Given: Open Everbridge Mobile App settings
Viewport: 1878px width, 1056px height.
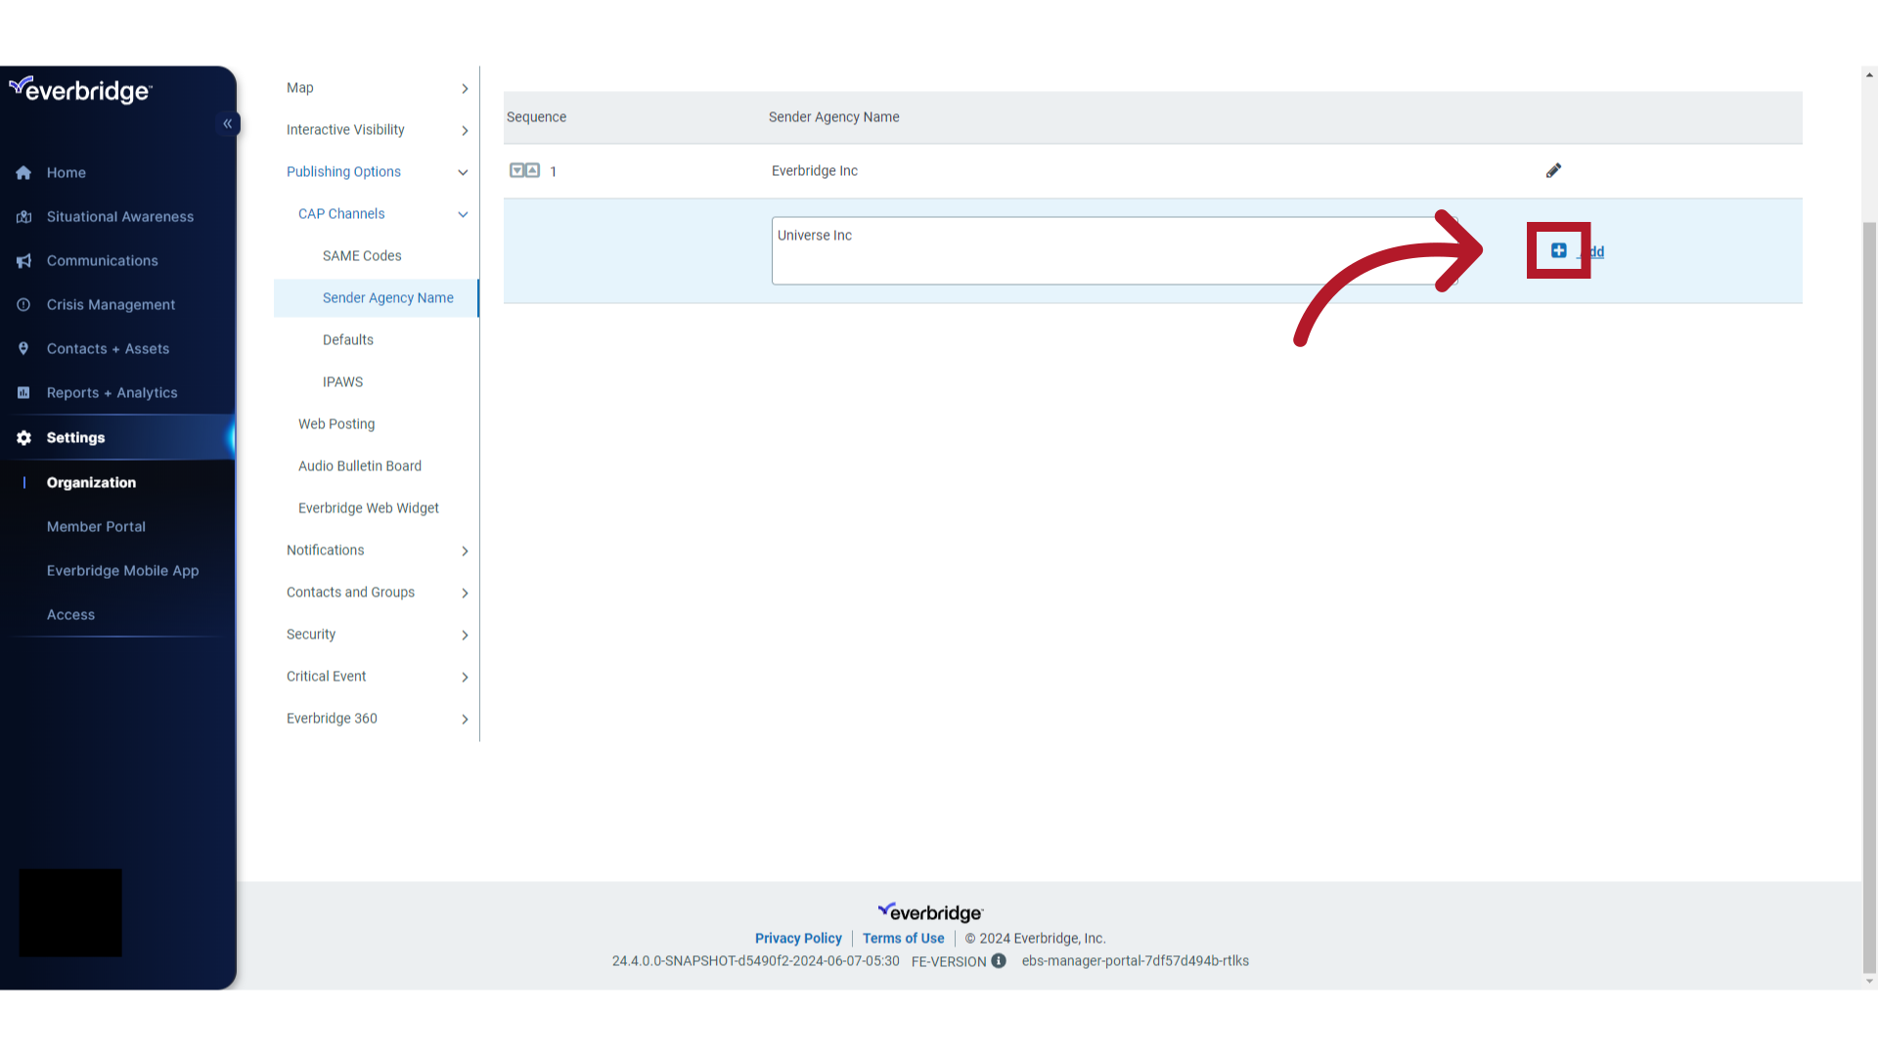Looking at the screenshot, I should [x=123, y=571].
